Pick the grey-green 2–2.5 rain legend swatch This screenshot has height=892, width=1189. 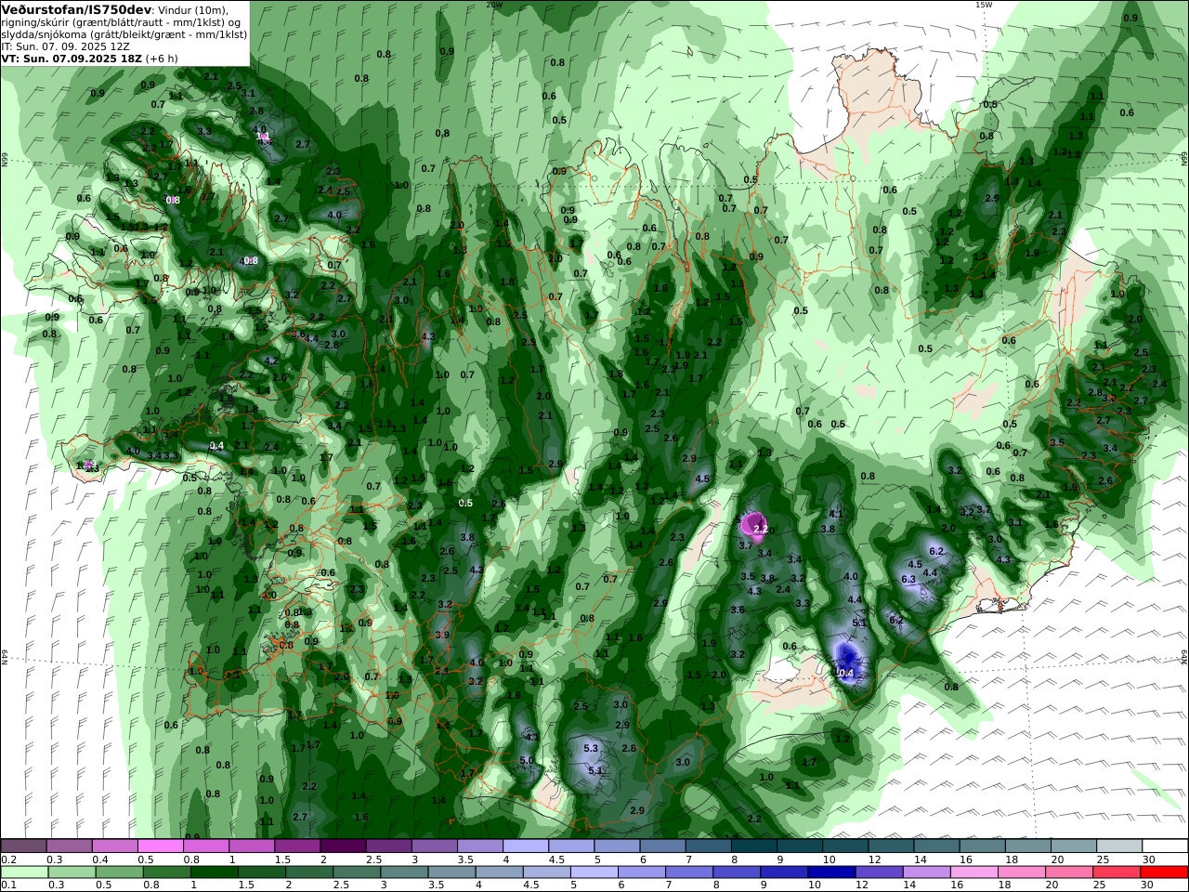[x=308, y=872]
